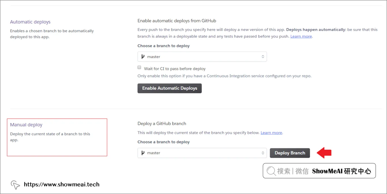Click the branch icon in automatic deploys dropdown

pyautogui.click(x=143, y=56)
